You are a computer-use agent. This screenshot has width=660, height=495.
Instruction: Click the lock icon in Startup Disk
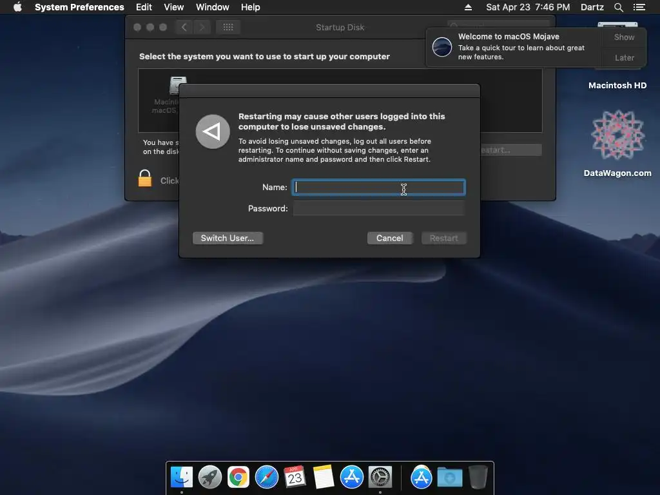click(x=145, y=179)
